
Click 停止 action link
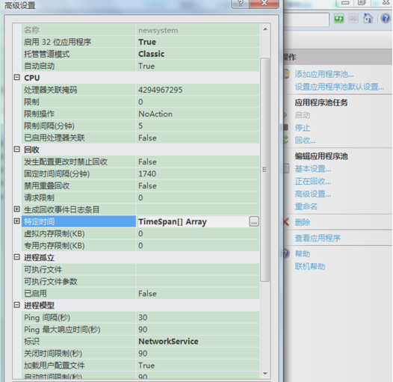pyautogui.click(x=303, y=128)
